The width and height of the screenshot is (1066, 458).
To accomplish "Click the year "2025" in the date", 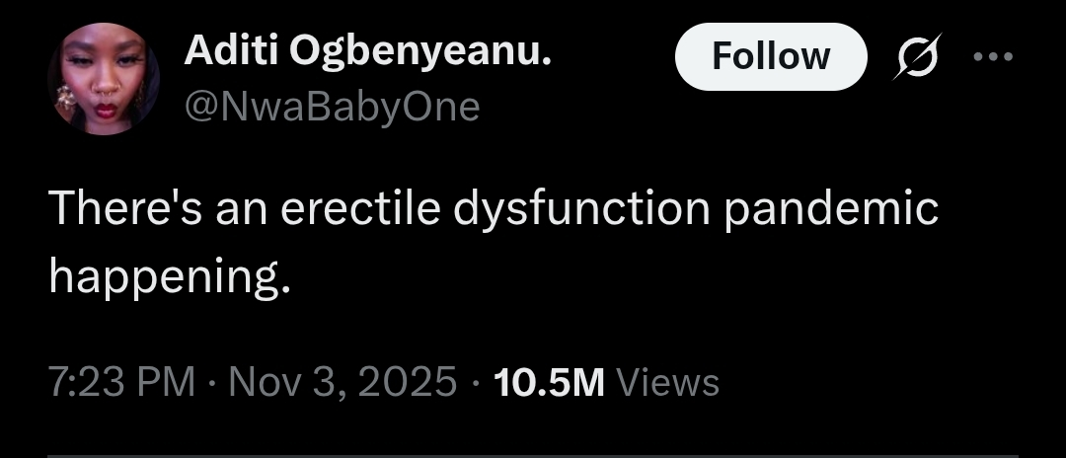I will 409,381.
